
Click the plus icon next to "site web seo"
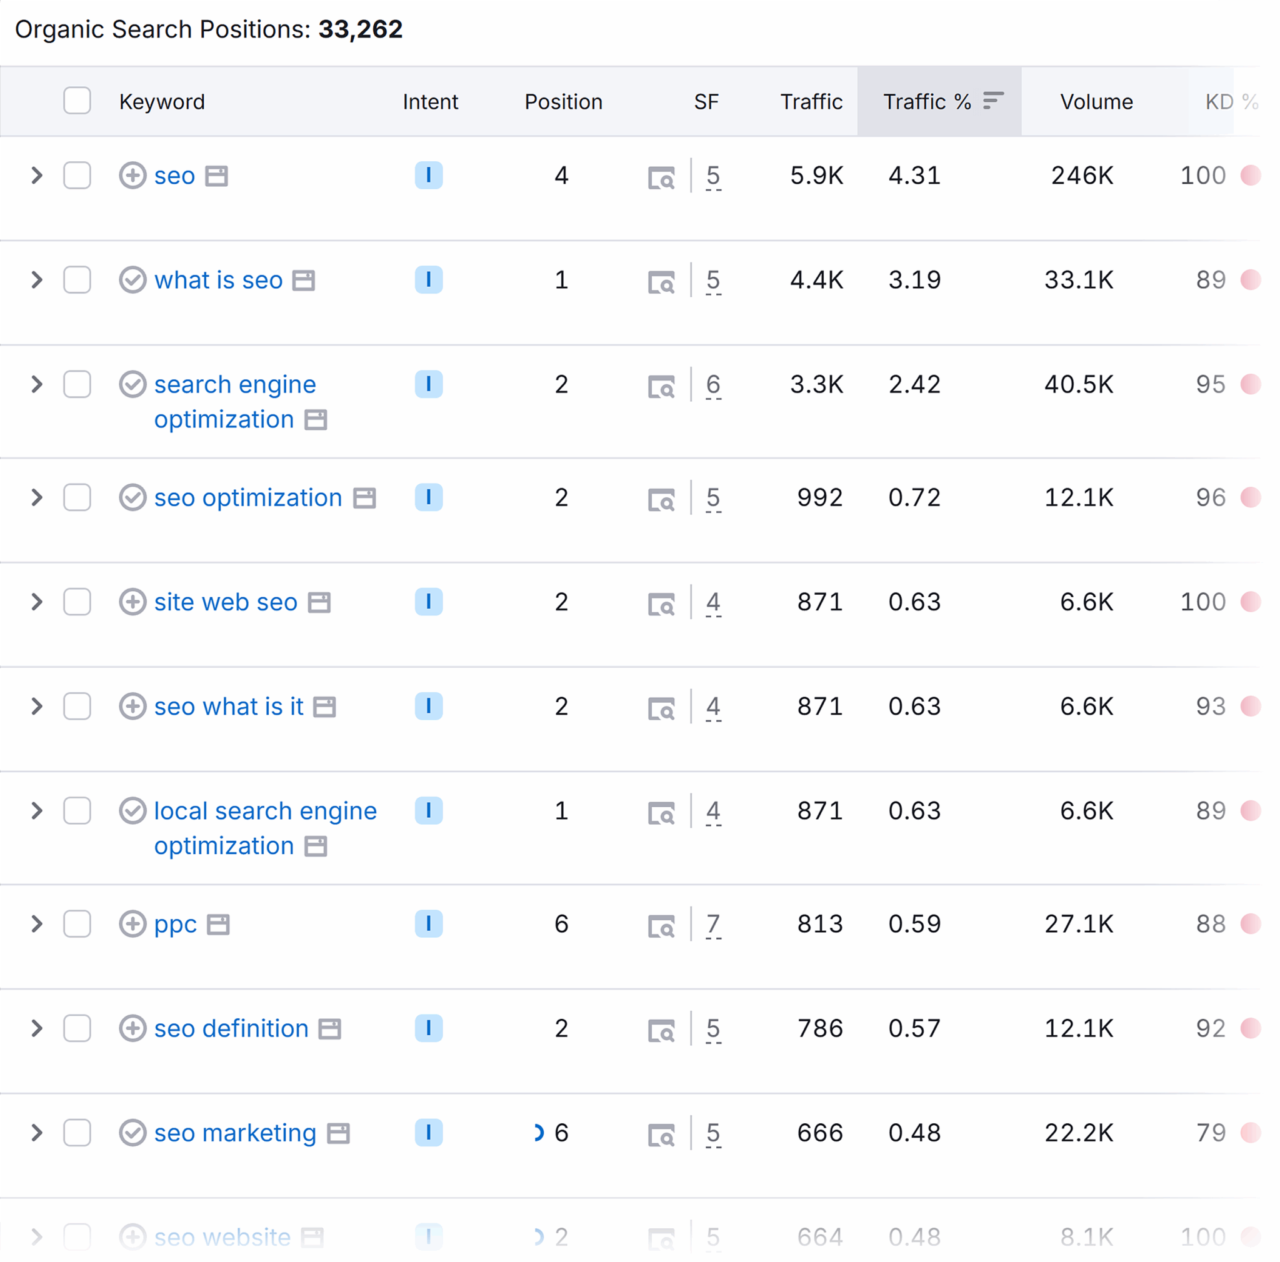click(x=133, y=602)
